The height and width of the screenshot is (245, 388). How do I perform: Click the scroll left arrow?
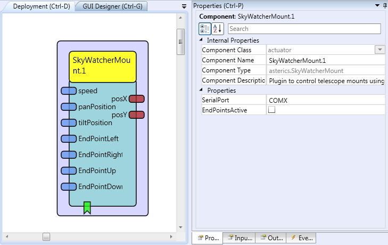click(x=7, y=236)
